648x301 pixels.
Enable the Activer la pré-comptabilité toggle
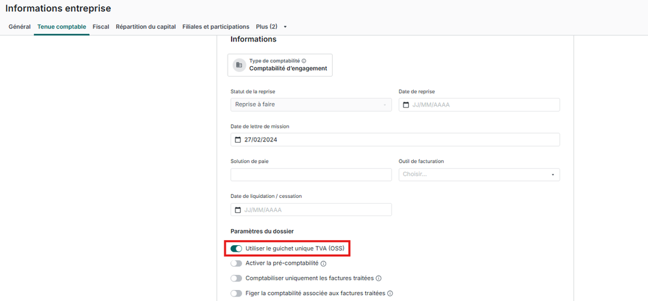pos(236,263)
